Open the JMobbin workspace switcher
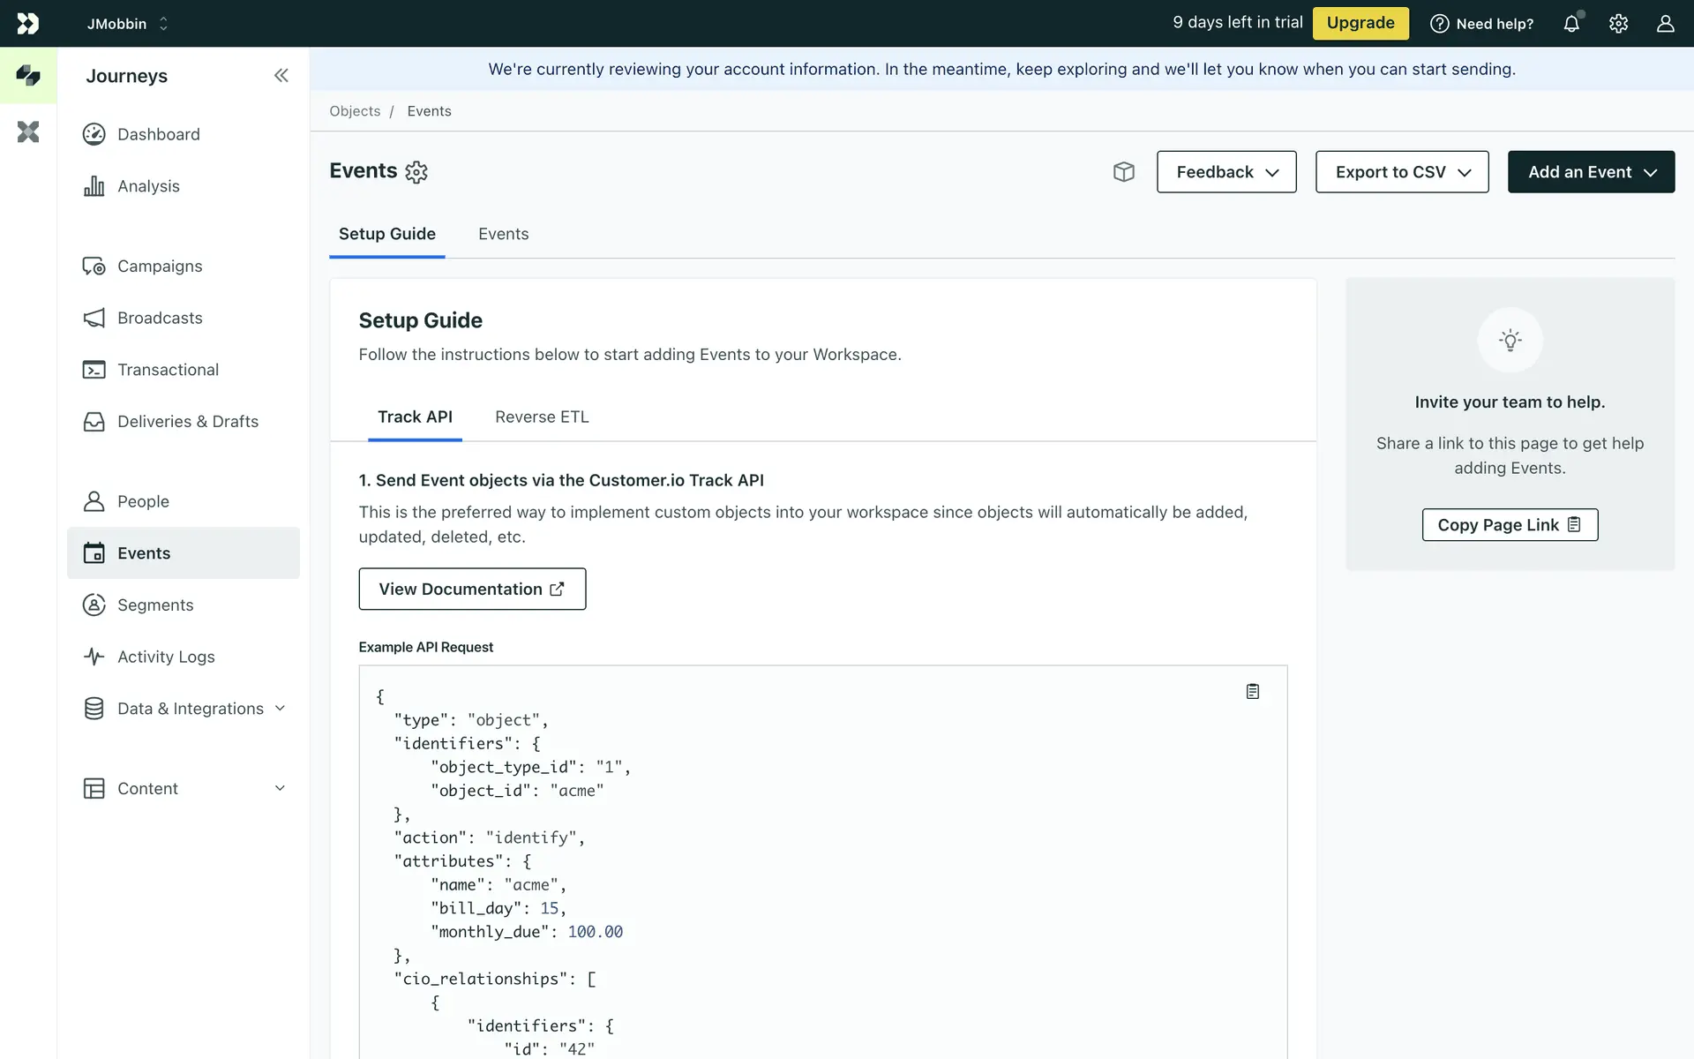The width and height of the screenshot is (1694, 1059). click(127, 24)
